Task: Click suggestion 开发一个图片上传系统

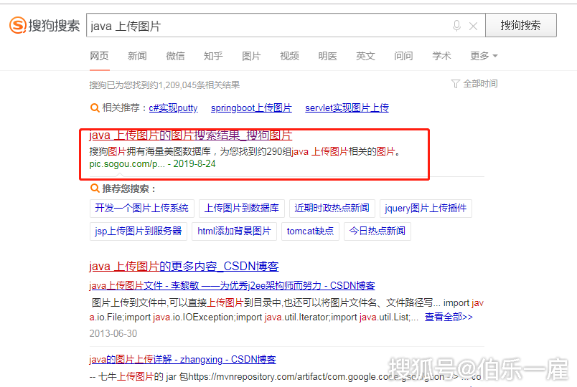Action: click(x=141, y=209)
